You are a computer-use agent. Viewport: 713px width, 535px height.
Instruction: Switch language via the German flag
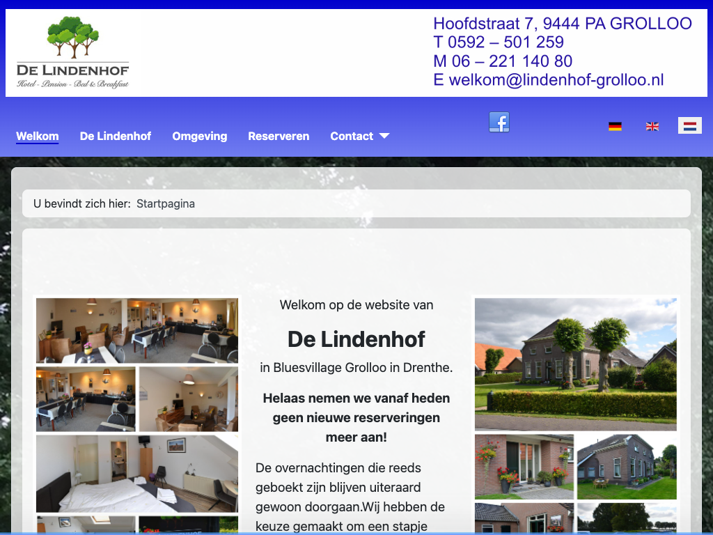[615, 126]
